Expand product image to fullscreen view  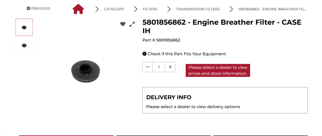[x=132, y=24]
